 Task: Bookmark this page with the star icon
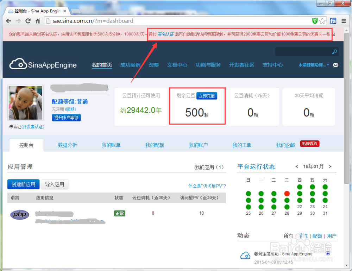(x=322, y=21)
